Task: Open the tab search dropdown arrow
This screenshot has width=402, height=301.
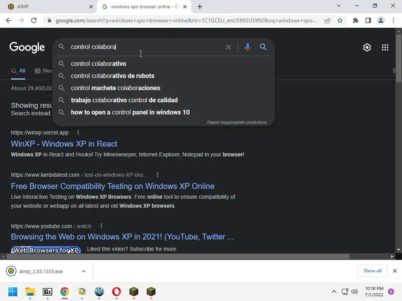Action: (339, 5)
